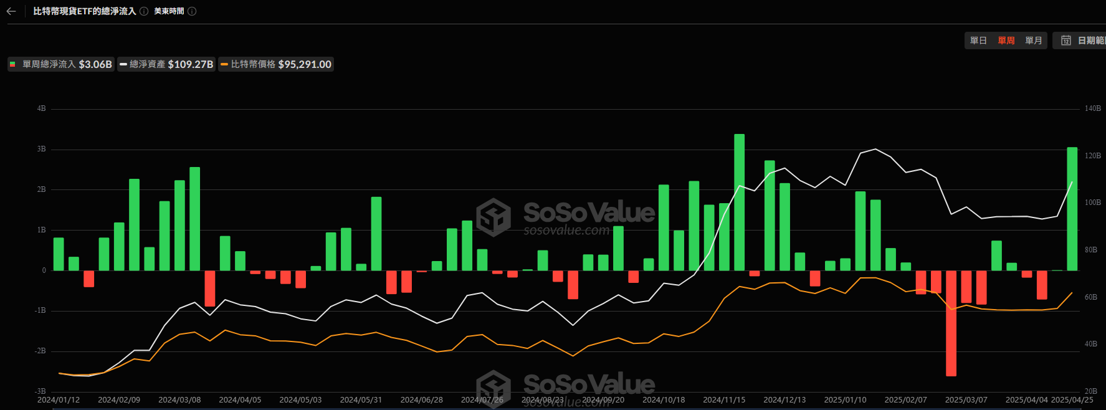
Task: Click the back arrow icon
Action: [11, 11]
